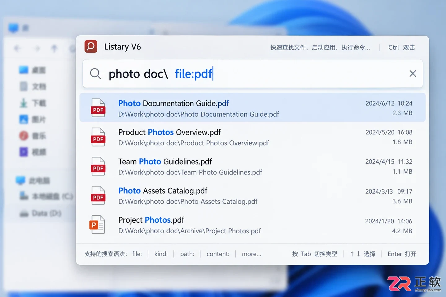Open Local Disk (C:) in Explorer sidebar
This screenshot has width=446, height=297.
pos(46,196)
